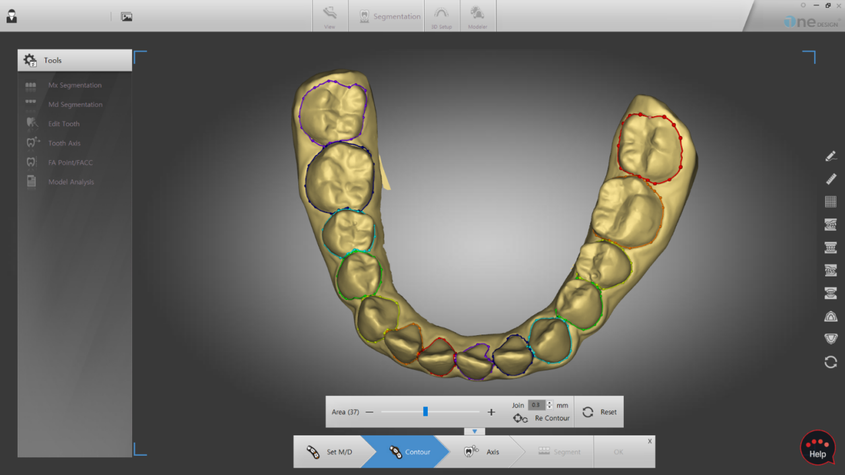Image resolution: width=845 pixels, height=475 pixels.
Task: Increase the Join value with the up stepper
Action: (x=550, y=402)
